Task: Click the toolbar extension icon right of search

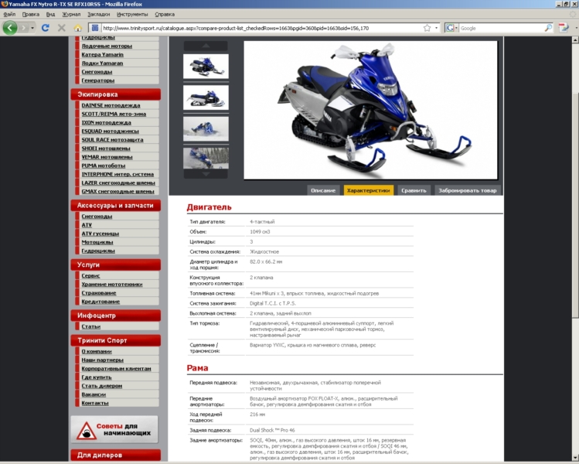Action: coord(564,28)
